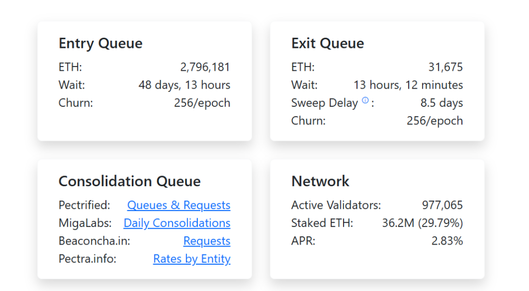Click the Pectra.info label
This screenshot has width=529, height=291.
pos(87,259)
